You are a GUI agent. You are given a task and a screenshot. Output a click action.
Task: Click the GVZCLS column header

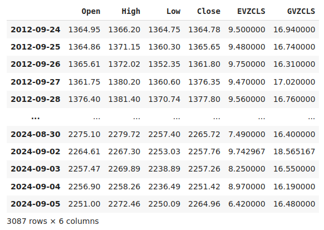[301, 11]
